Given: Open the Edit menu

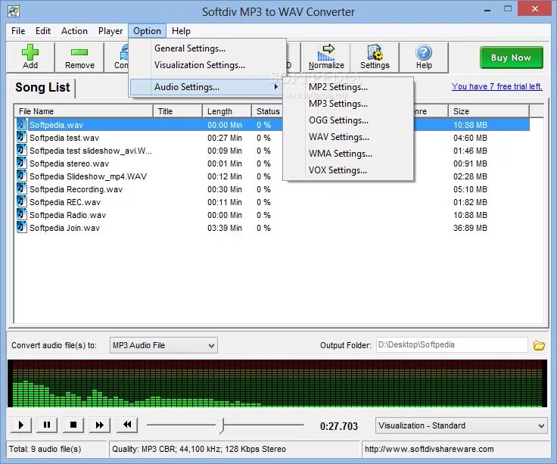Looking at the screenshot, I should (43, 31).
